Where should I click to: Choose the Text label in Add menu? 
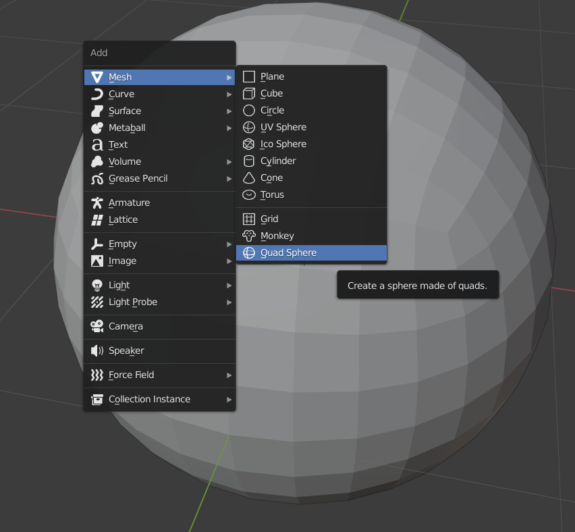coord(118,144)
